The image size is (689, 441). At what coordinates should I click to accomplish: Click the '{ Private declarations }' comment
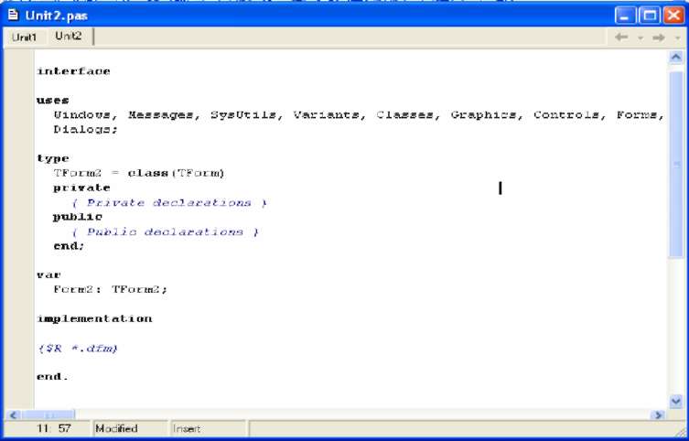click(x=169, y=202)
